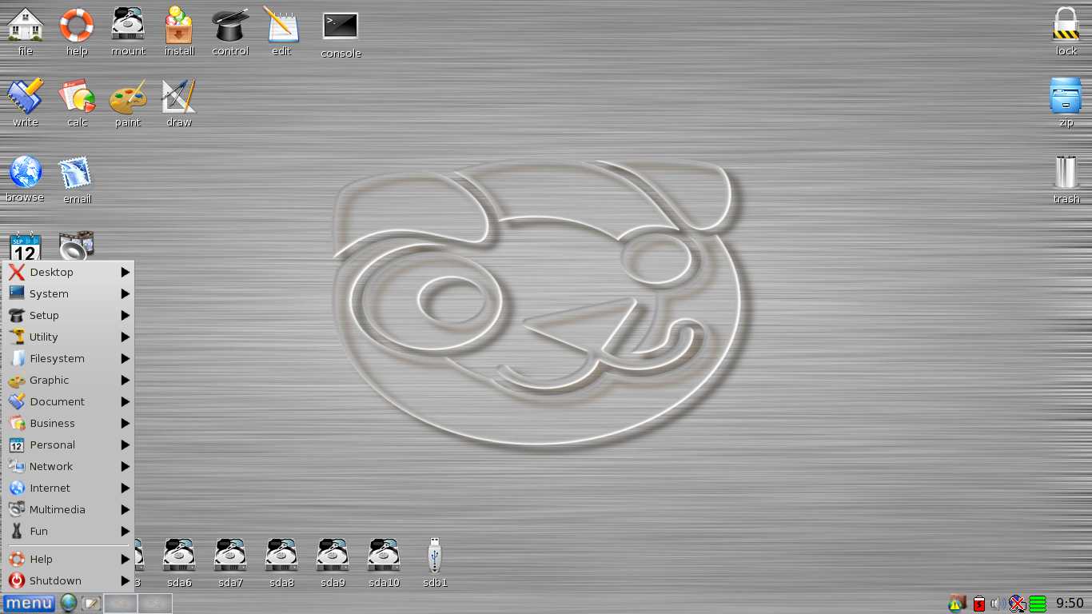Launch the paint palette icon
The height and width of the screenshot is (614, 1092).
(x=128, y=97)
